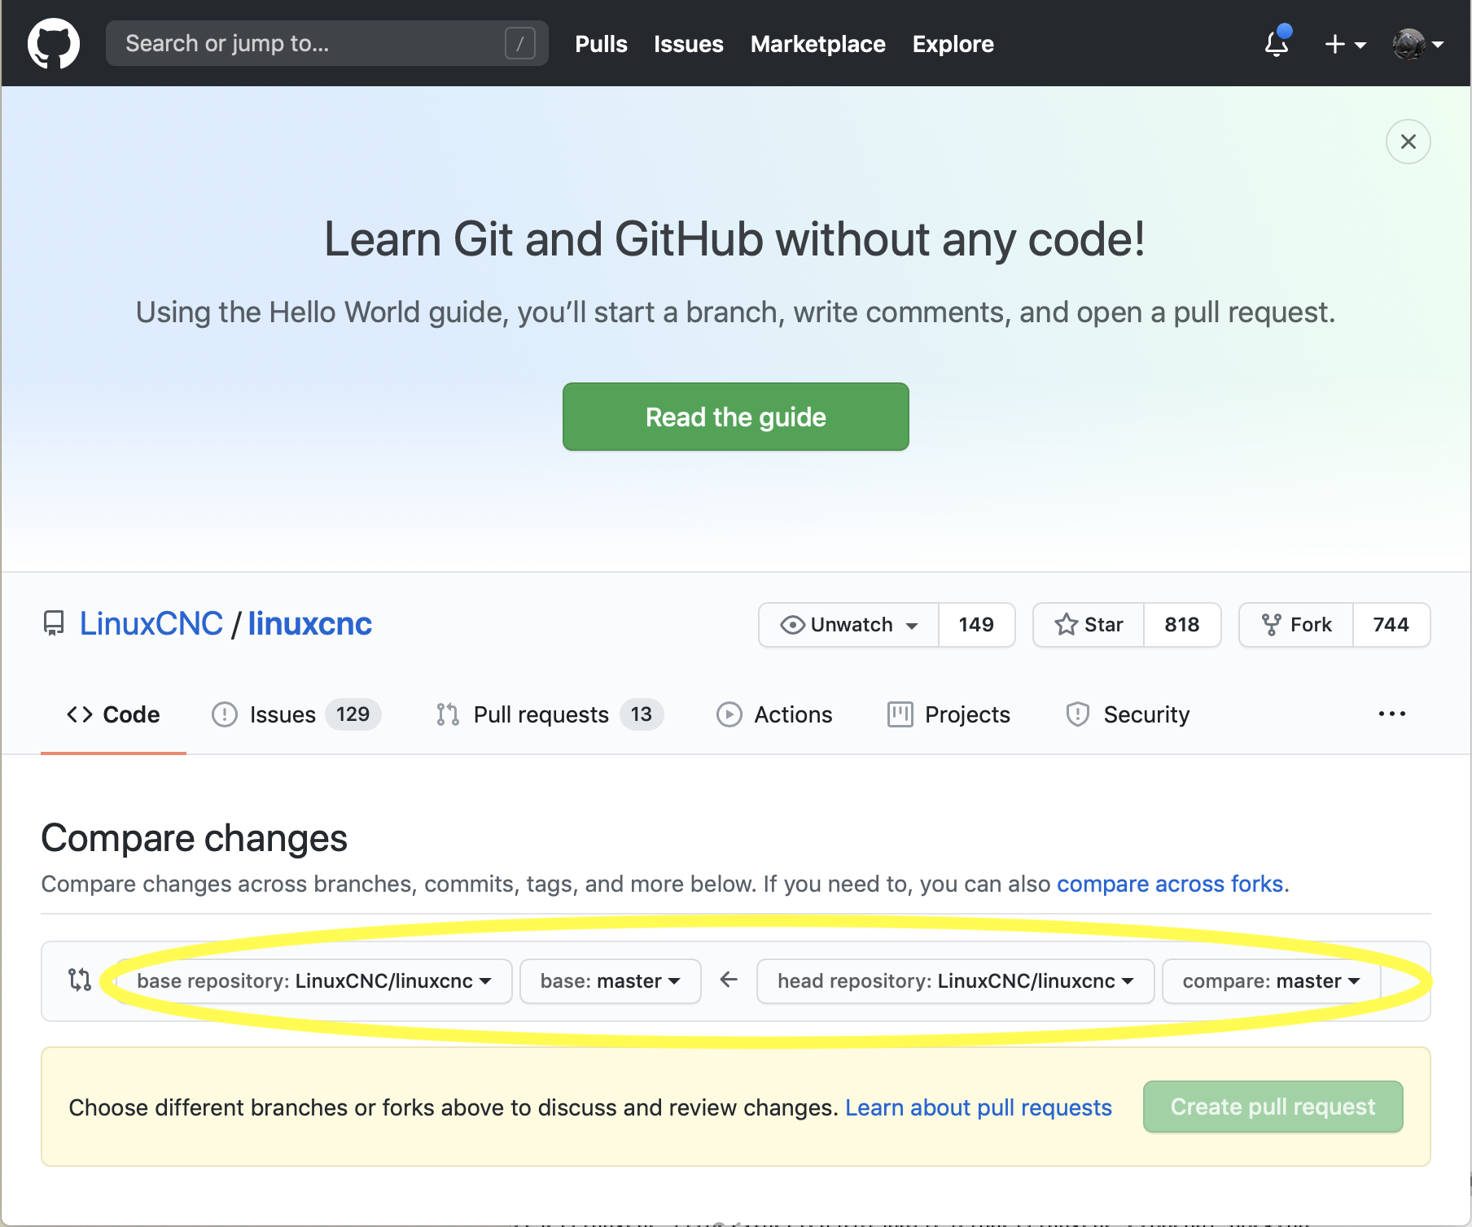Expand the compare: master branch selector

tap(1271, 981)
